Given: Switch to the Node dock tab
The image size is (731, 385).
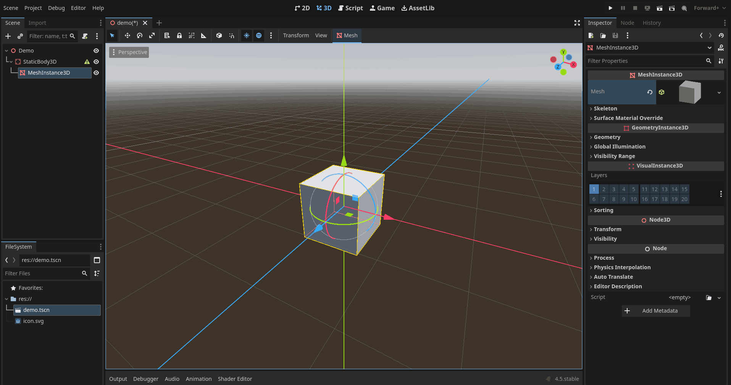Looking at the screenshot, I should point(627,23).
